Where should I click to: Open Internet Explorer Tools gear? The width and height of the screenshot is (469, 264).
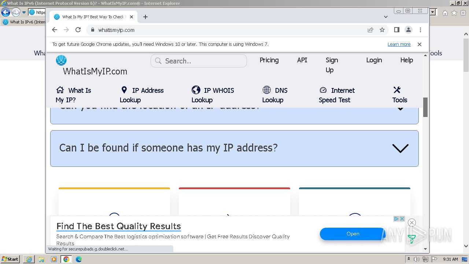[463, 13]
